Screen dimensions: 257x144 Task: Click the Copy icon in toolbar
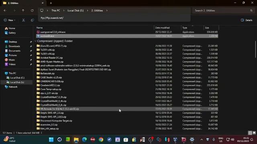(x=33, y=20)
